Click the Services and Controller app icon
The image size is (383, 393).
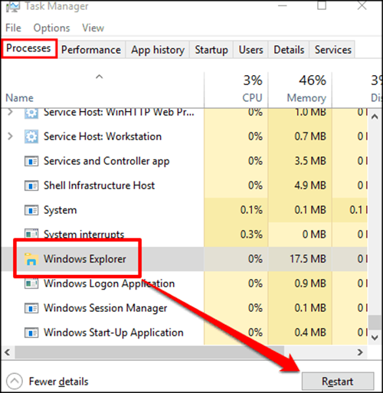[x=31, y=161]
